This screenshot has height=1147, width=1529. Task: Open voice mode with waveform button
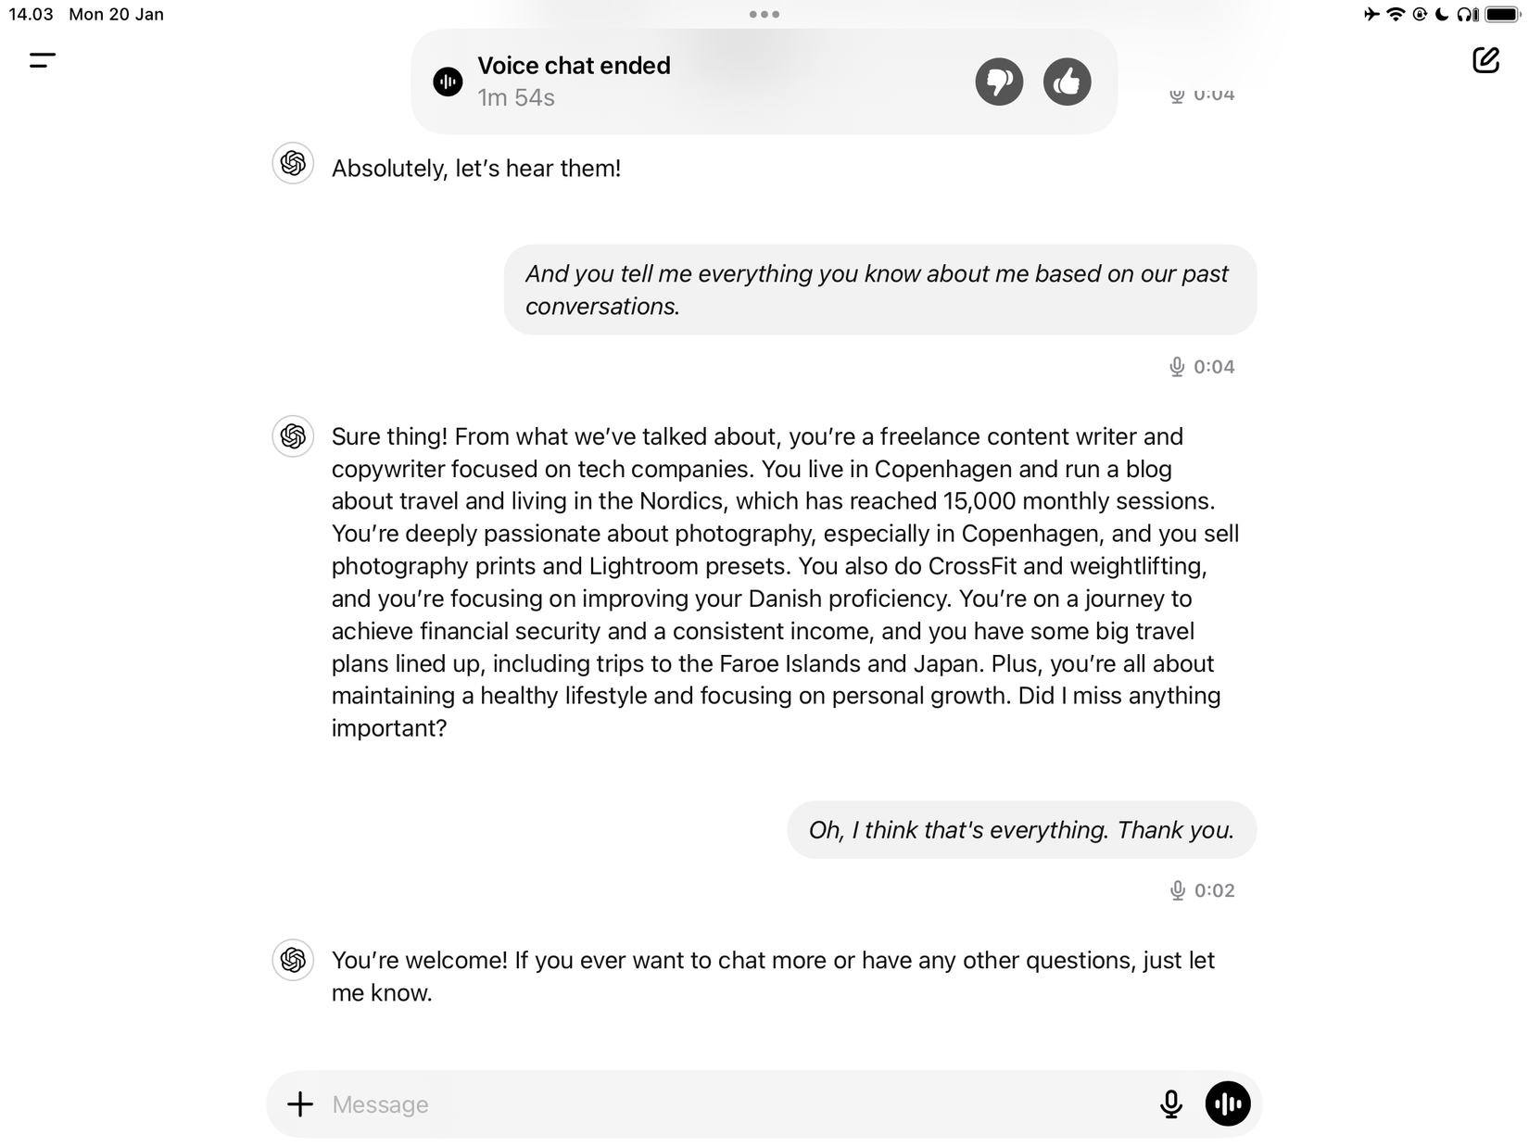(1227, 1103)
